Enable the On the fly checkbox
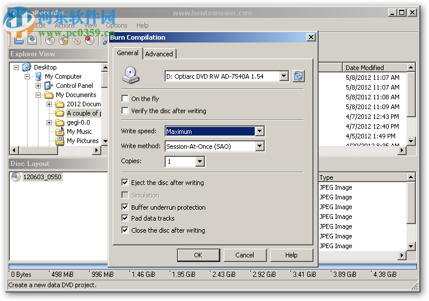This screenshot has height=301, width=429. click(x=125, y=98)
